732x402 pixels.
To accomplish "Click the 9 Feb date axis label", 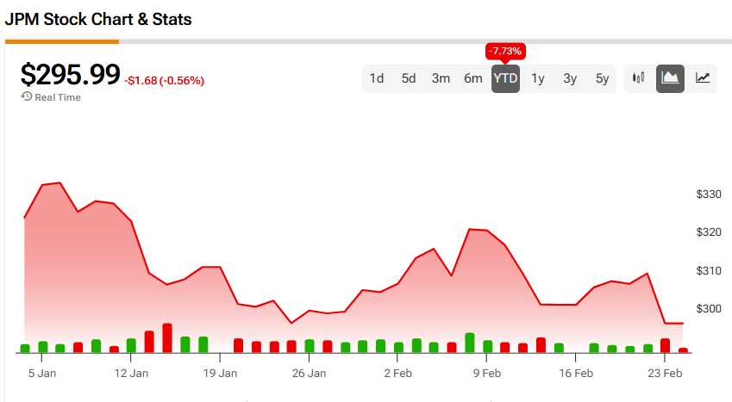I will (487, 373).
